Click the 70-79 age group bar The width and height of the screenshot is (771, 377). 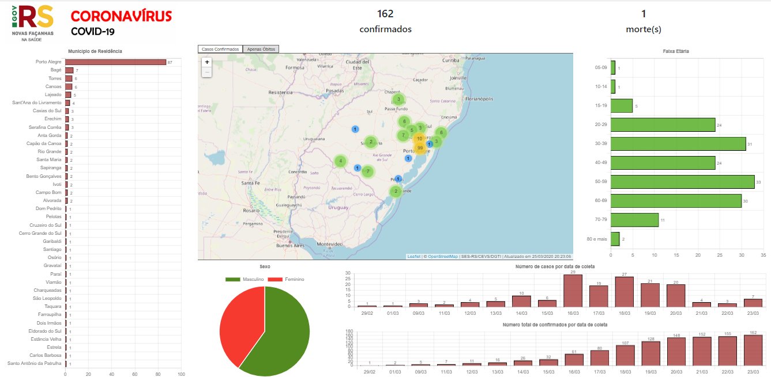click(635, 220)
